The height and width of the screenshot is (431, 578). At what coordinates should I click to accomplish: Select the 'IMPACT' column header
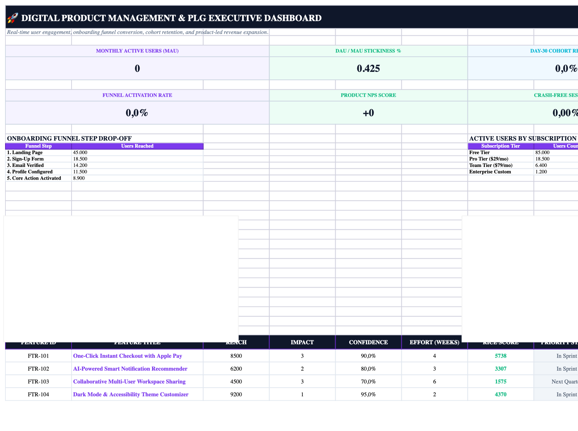(x=302, y=342)
